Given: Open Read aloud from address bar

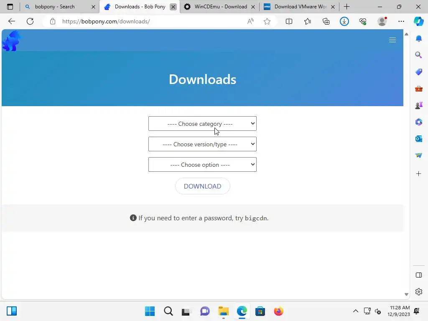Looking at the screenshot, I should (250, 21).
